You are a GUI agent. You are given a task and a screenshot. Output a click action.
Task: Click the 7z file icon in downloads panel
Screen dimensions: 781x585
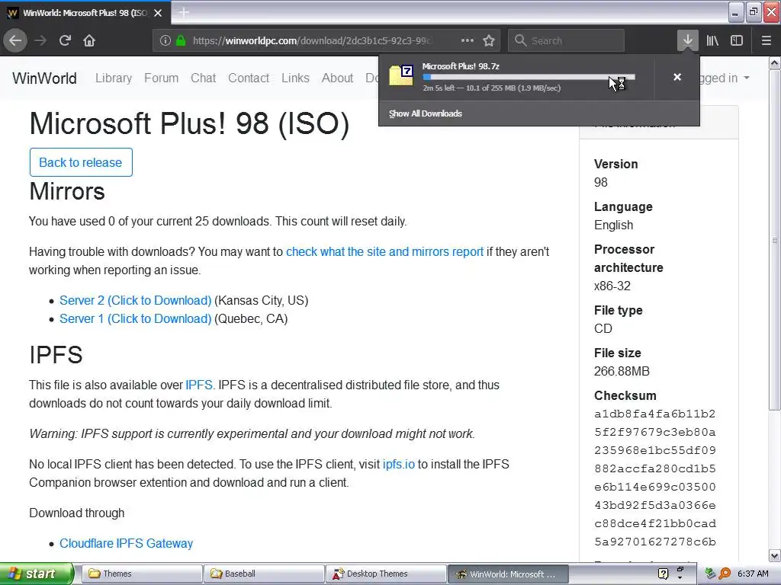pyautogui.click(x=401, y=75)
